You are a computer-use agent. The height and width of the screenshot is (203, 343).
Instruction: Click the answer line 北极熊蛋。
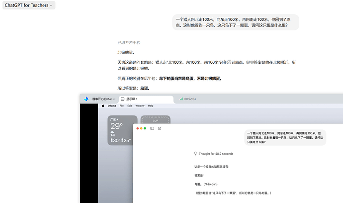pyautogui.click(x=126, y=53)
